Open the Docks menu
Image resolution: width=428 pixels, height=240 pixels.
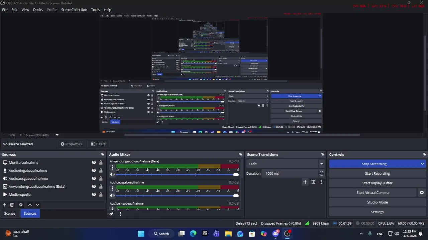coord(38,10)
